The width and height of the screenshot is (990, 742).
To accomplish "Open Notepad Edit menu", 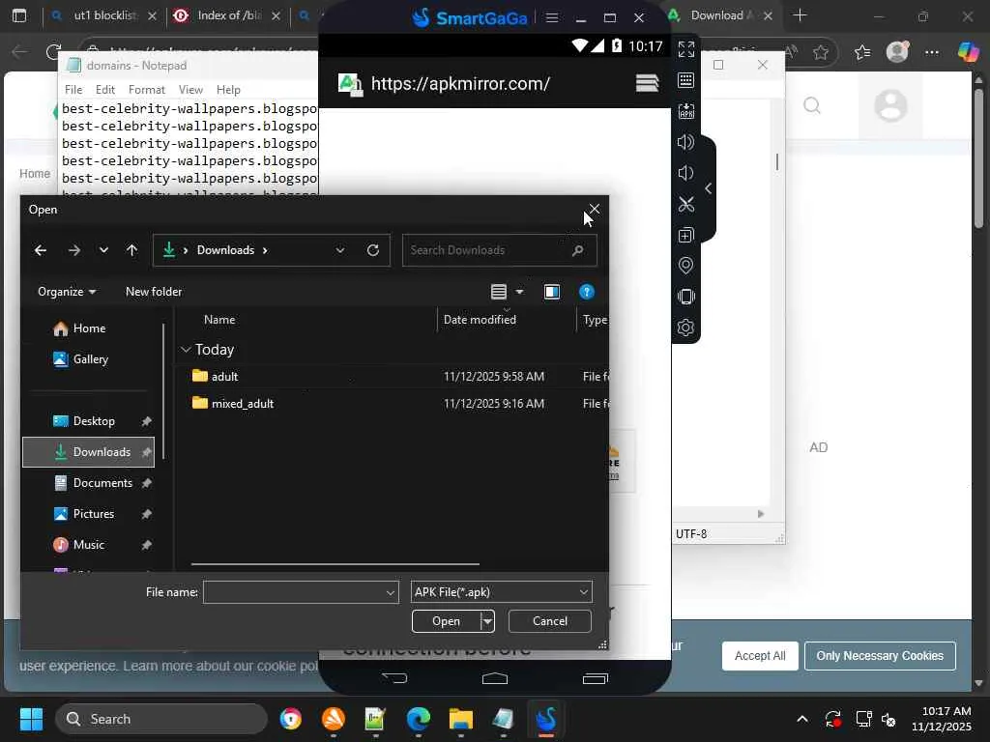I will pos(104,90).
